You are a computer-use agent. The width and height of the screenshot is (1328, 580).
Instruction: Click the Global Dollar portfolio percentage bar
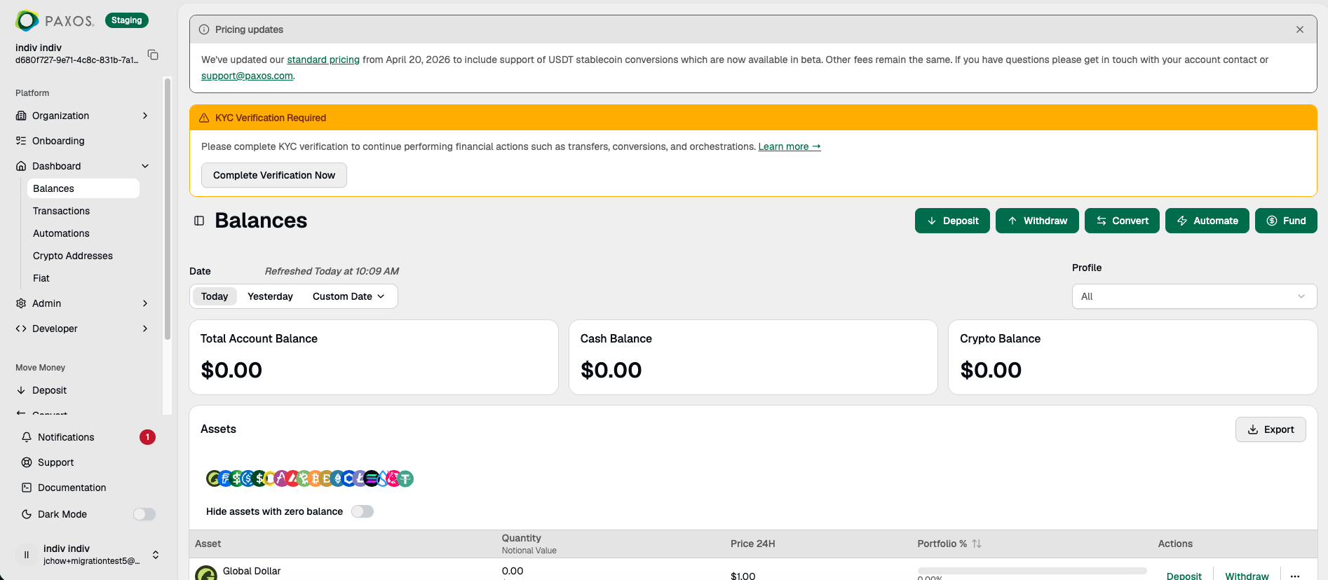tap(1032, 570)
